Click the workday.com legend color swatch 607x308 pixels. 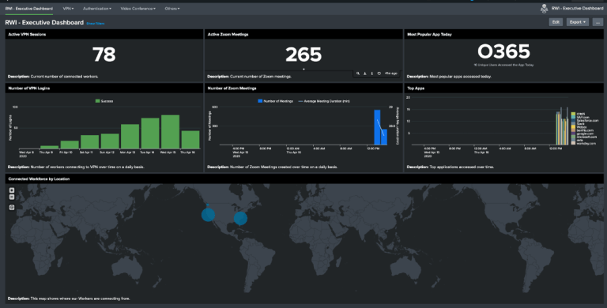coord(573,143)
